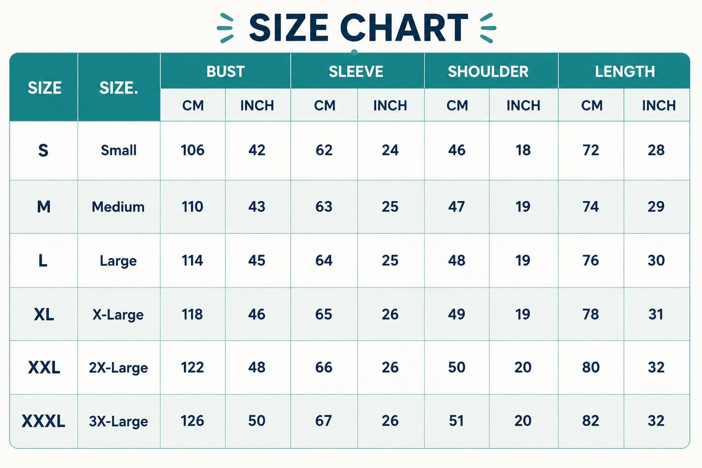Click length CM value 72
This screenshot has height=468, width=702.
click(x=590, y=150)
